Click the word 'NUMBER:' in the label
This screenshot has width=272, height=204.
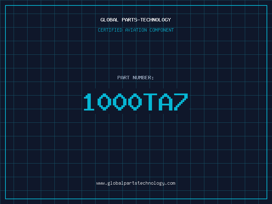coord(143,78)
